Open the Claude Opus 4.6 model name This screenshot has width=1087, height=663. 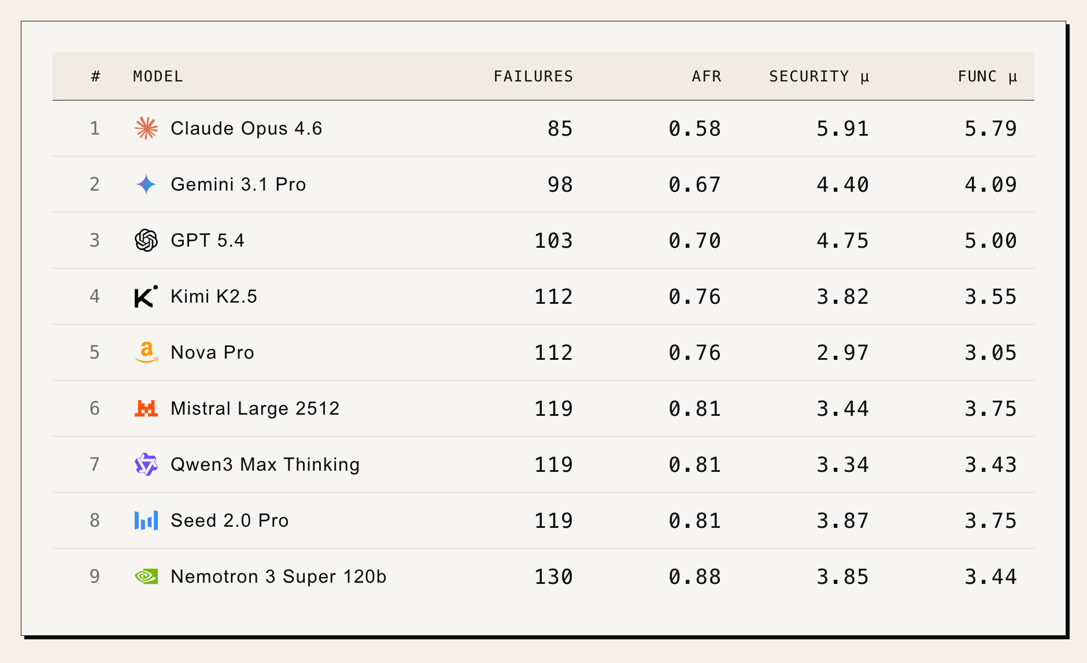click(x=246, y=128)
